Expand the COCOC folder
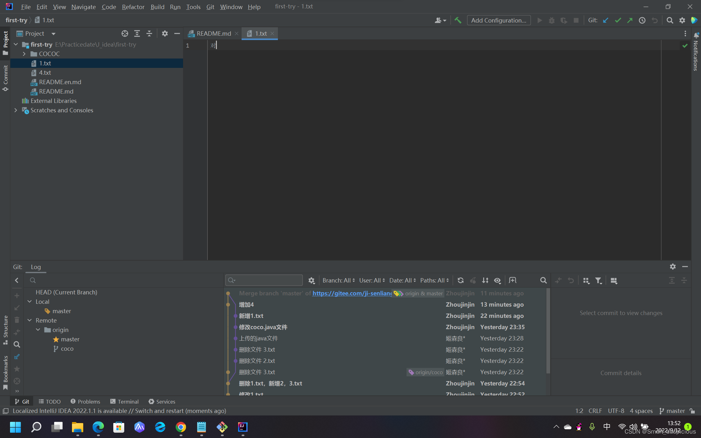This screenshot has width=701, height=438. 24,54
